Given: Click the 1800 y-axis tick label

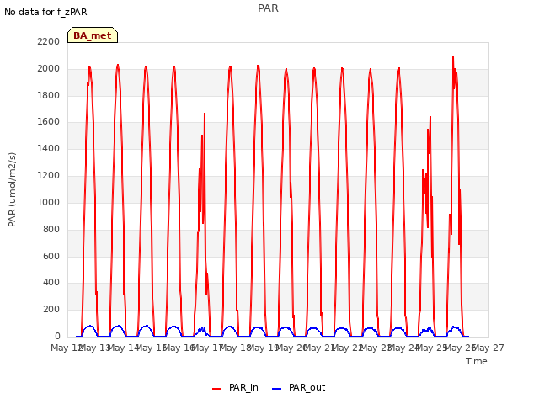Looking at the screenshot, I should 49,95.
